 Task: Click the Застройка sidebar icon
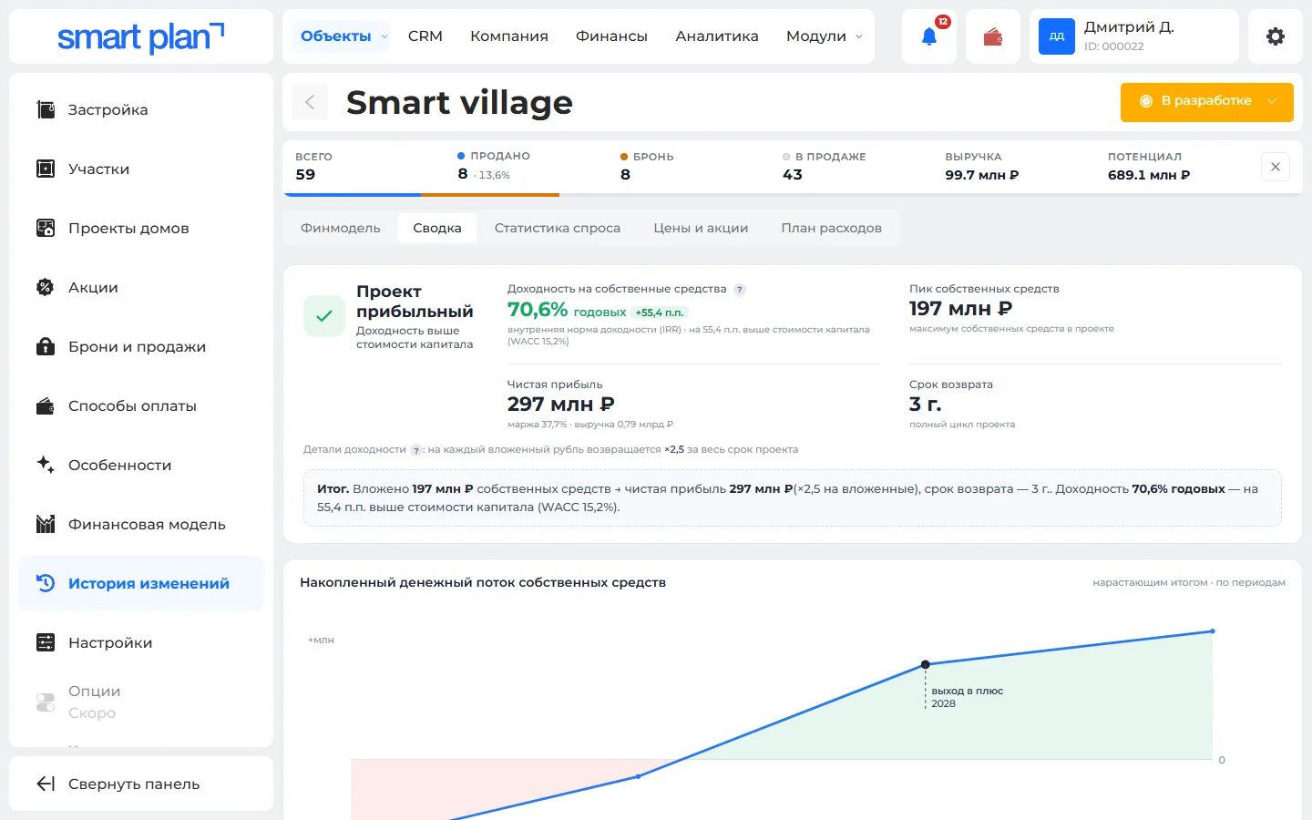pyautogui.click(x=46, y=110)
